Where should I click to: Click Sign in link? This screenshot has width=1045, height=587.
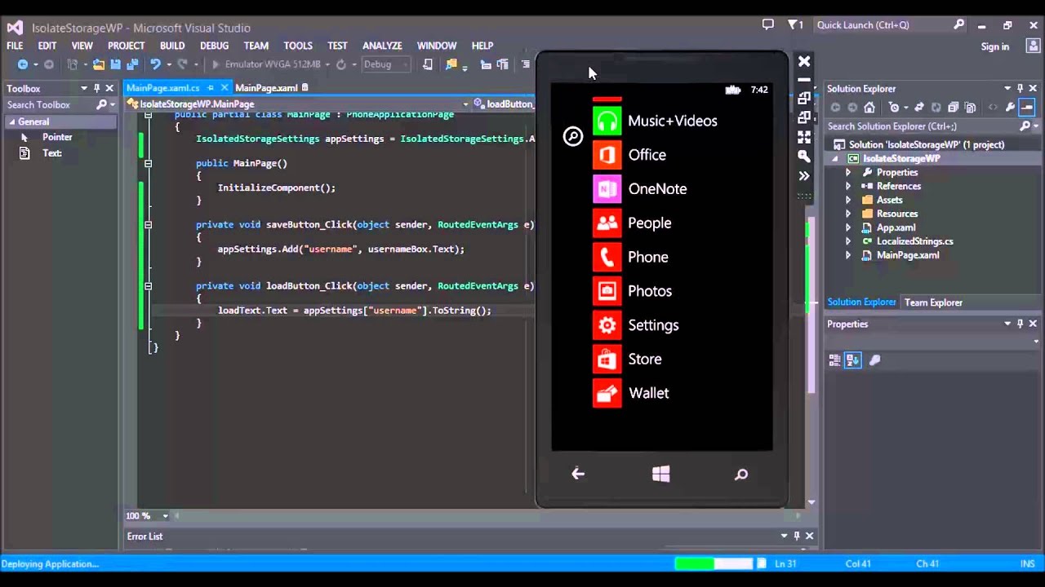pyautogui.click(x=995, y=46)
